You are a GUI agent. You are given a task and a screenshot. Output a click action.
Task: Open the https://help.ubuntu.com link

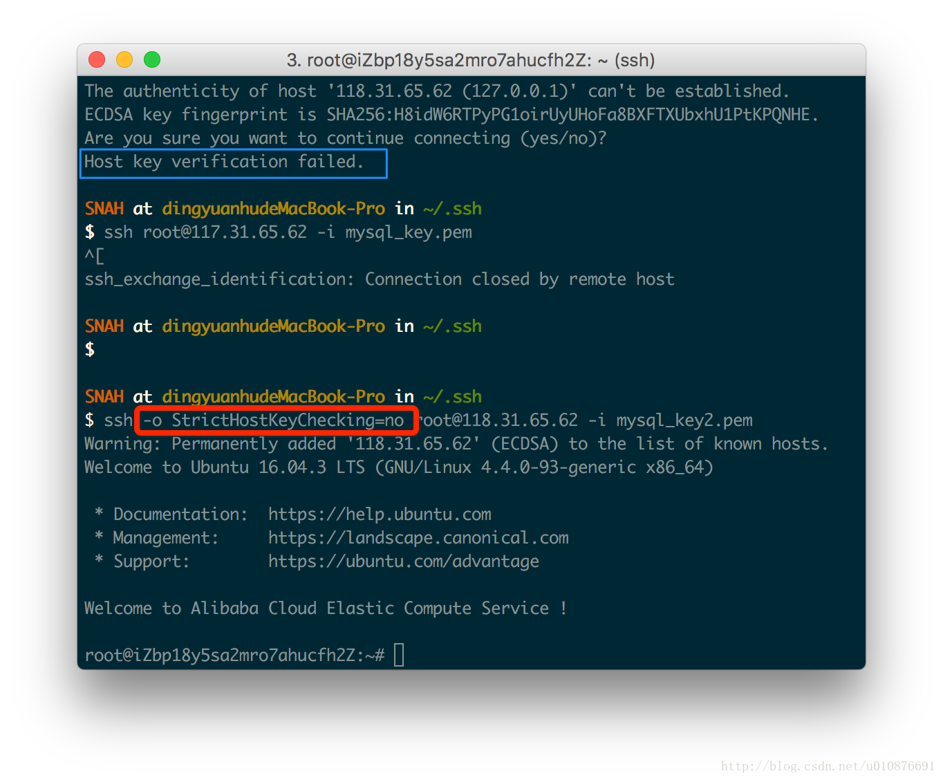[x=380, y=514]
